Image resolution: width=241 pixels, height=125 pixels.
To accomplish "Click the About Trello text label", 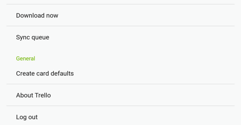I will 33,95.
